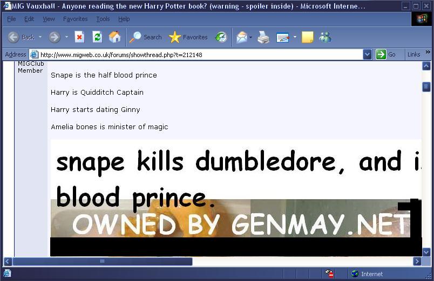The height and width of the screenshot is (281, 434).
Task: Click the page icon in address bar
Action: pyautogui.click(x=34, y=54)
